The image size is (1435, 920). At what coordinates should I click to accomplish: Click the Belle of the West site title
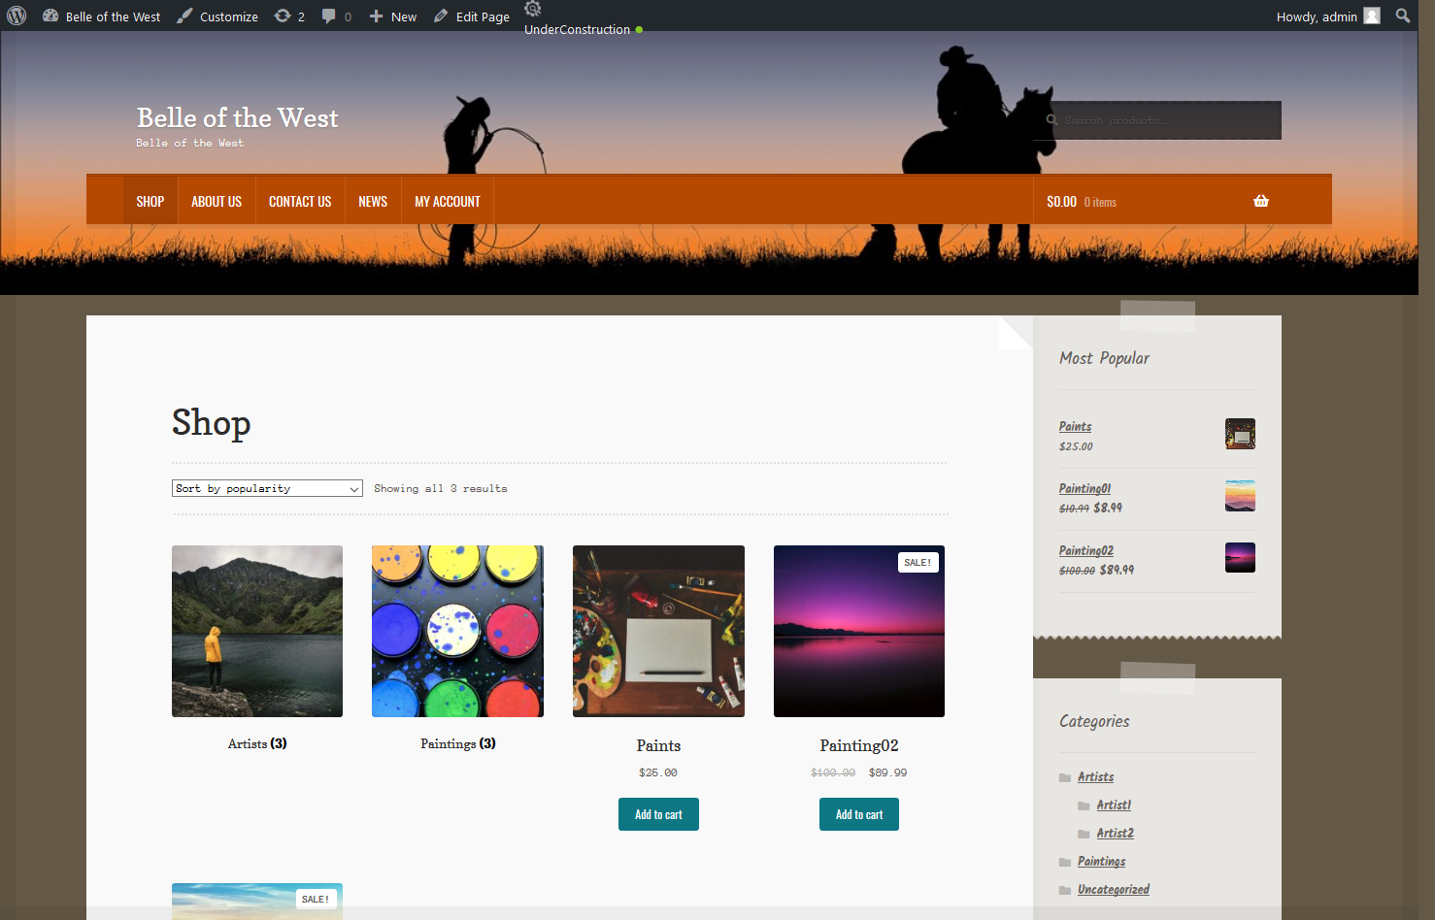(x=237, y=118)
